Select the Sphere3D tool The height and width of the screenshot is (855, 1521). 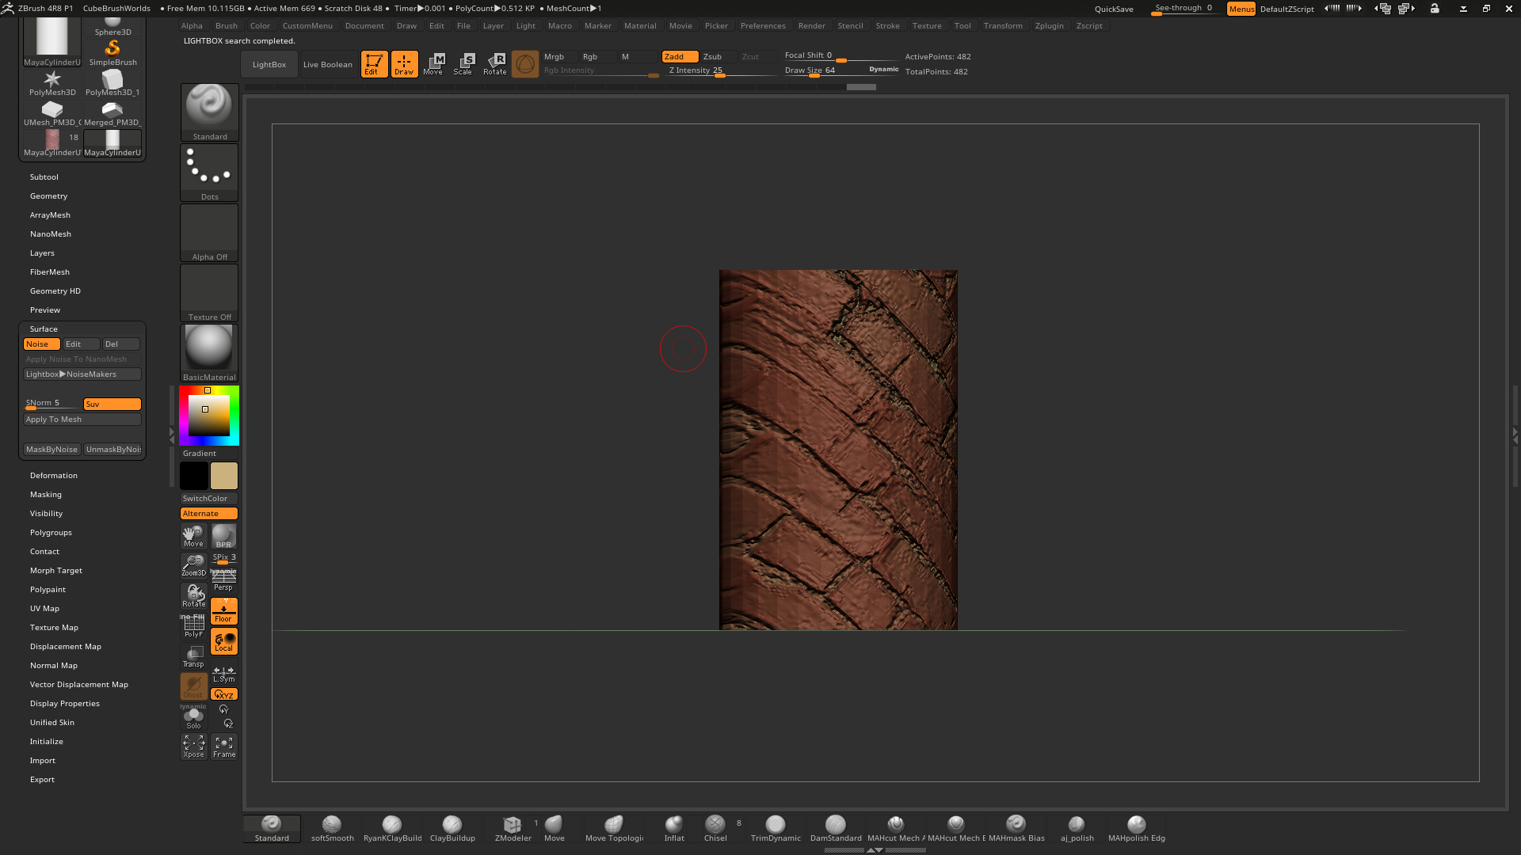pos(112,26)
